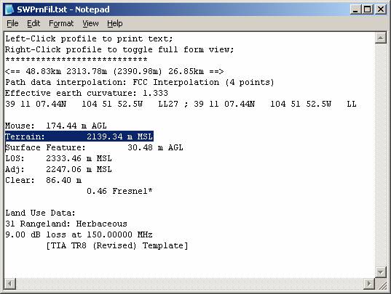Open the View menu
Image resolution: width=391 pixels, height=294 pixels.
pyautogui.click(x=90, y=24)
